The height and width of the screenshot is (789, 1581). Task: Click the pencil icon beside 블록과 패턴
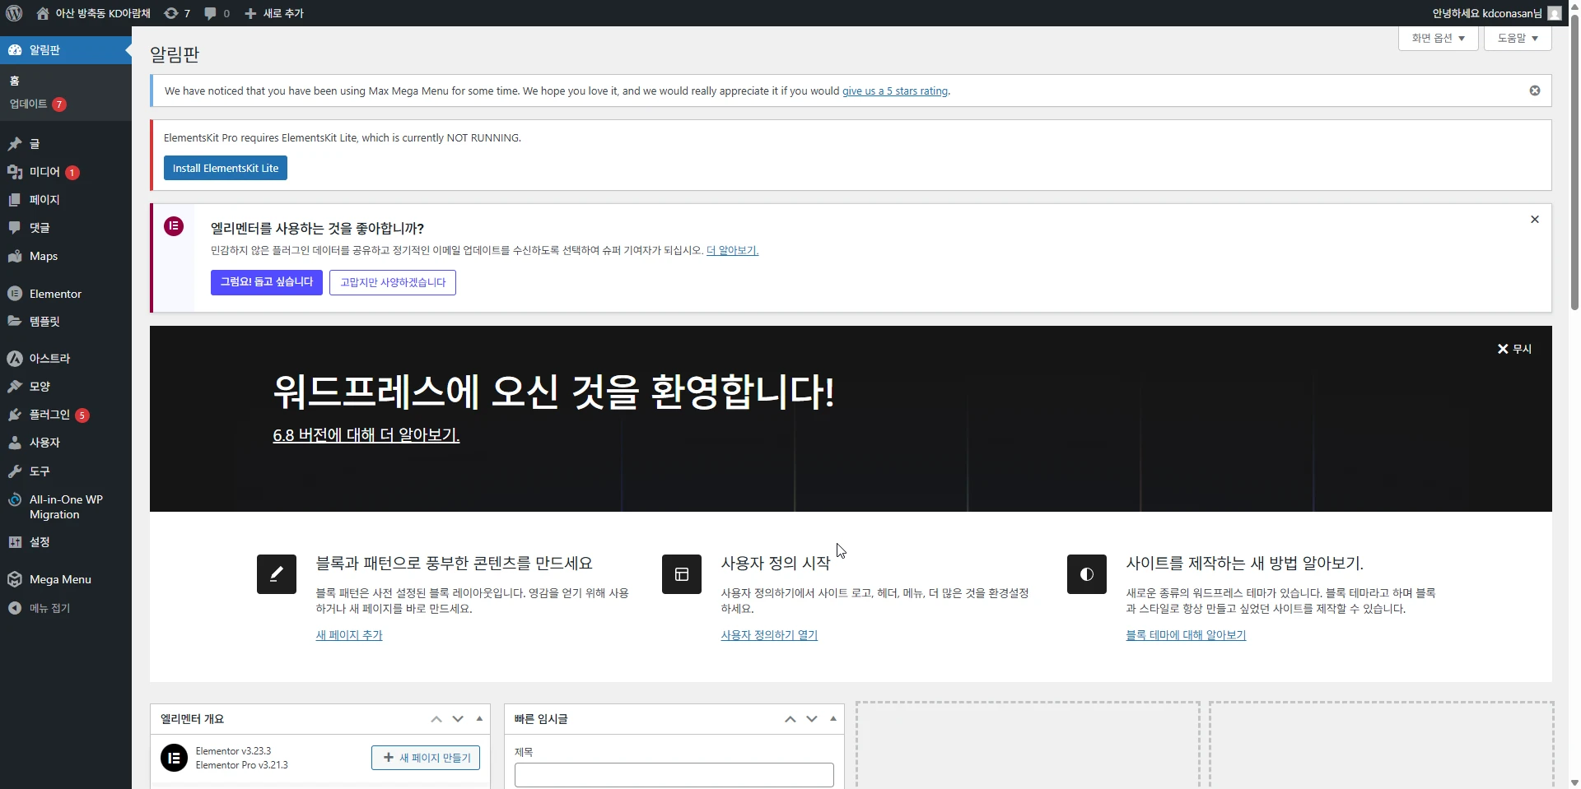click(277, 574)
